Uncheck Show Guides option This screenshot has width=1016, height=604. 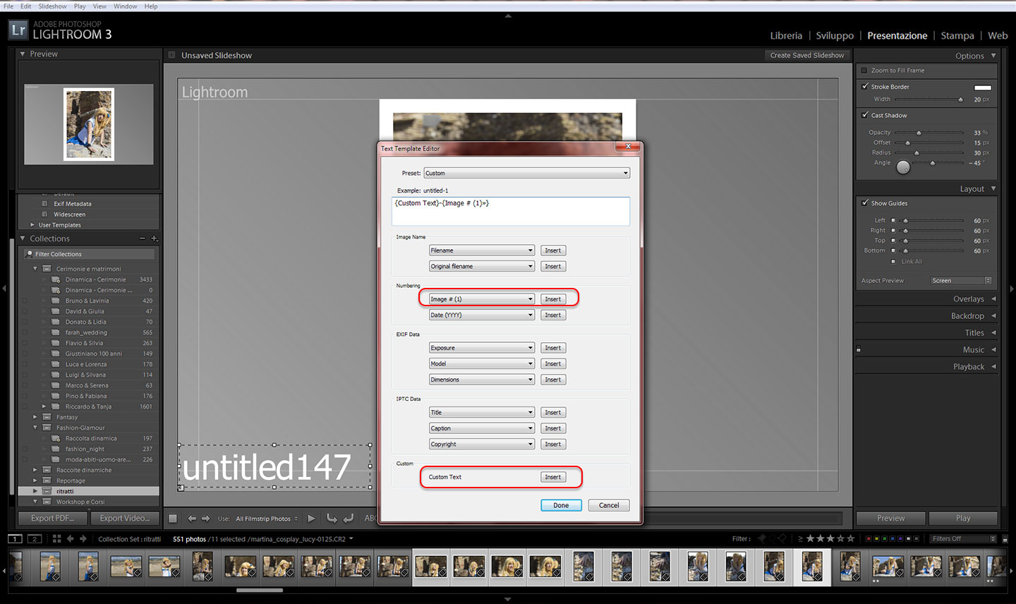[x=865, y=203]
